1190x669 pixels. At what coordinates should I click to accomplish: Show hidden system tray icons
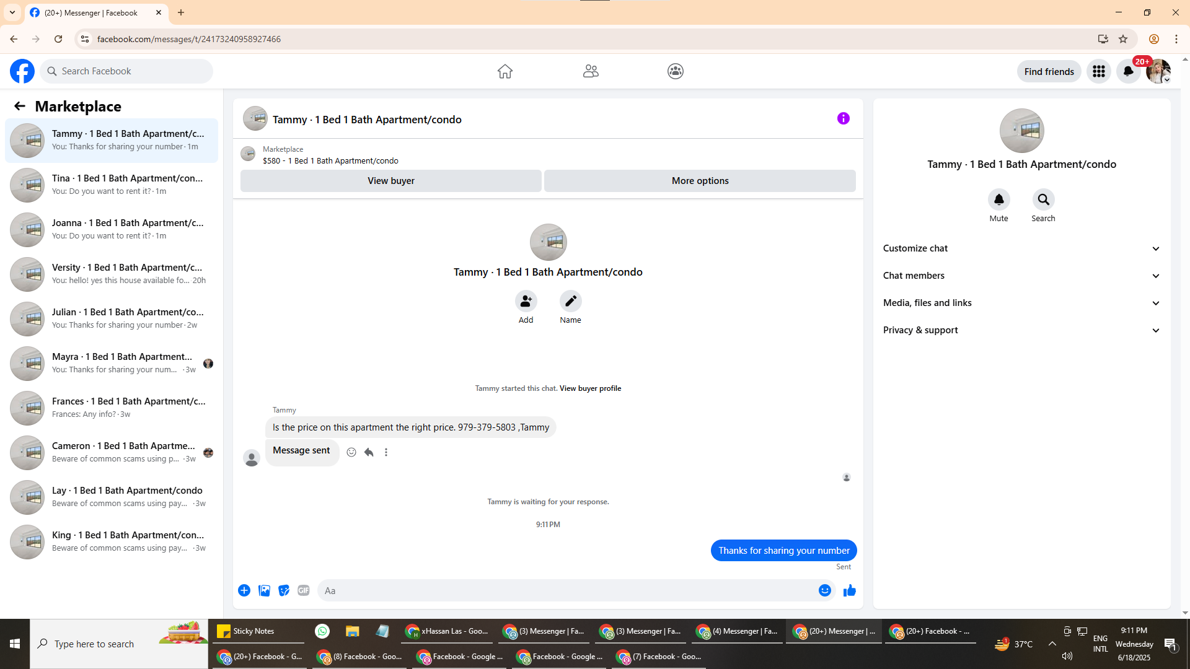(1052, 644)
